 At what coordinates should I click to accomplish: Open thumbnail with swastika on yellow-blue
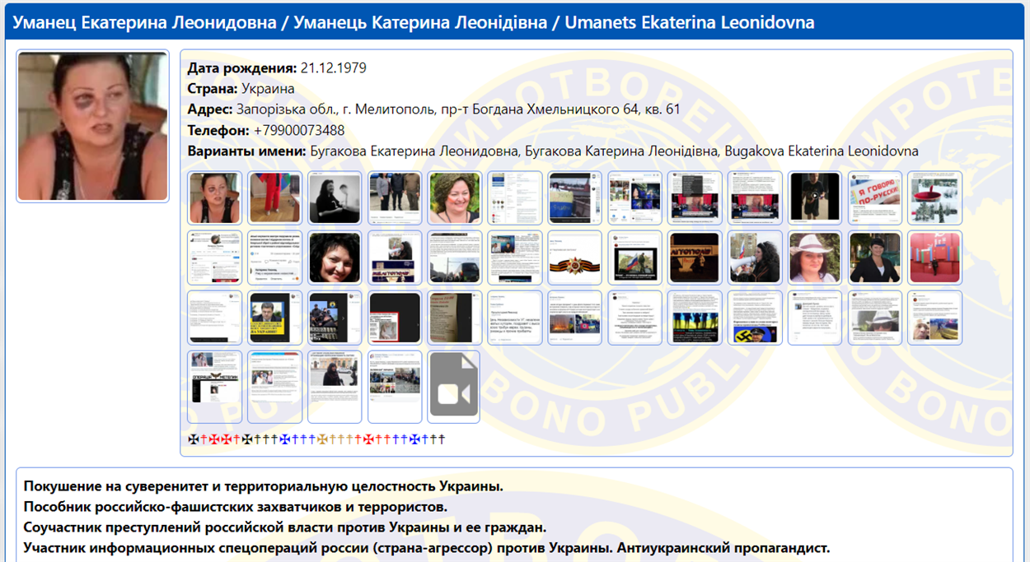755,318
